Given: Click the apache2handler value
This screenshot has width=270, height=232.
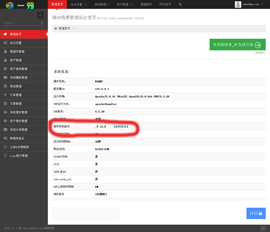Looking at the screenshot, I should (106, 104).
